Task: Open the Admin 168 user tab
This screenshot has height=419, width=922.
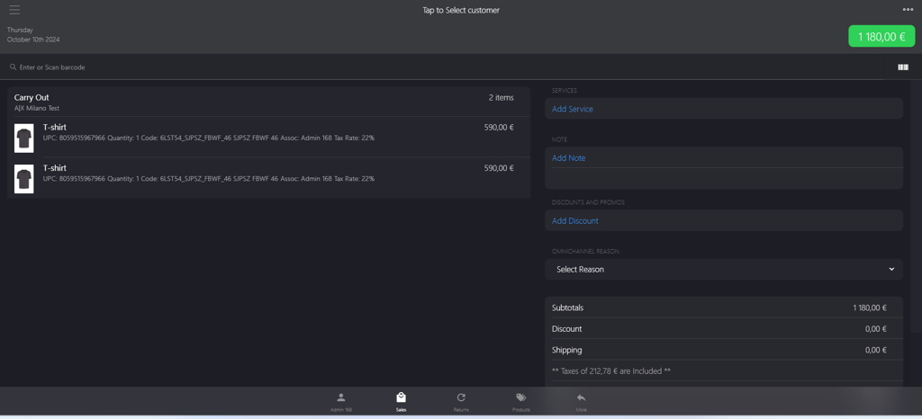Action: point(341,402)
